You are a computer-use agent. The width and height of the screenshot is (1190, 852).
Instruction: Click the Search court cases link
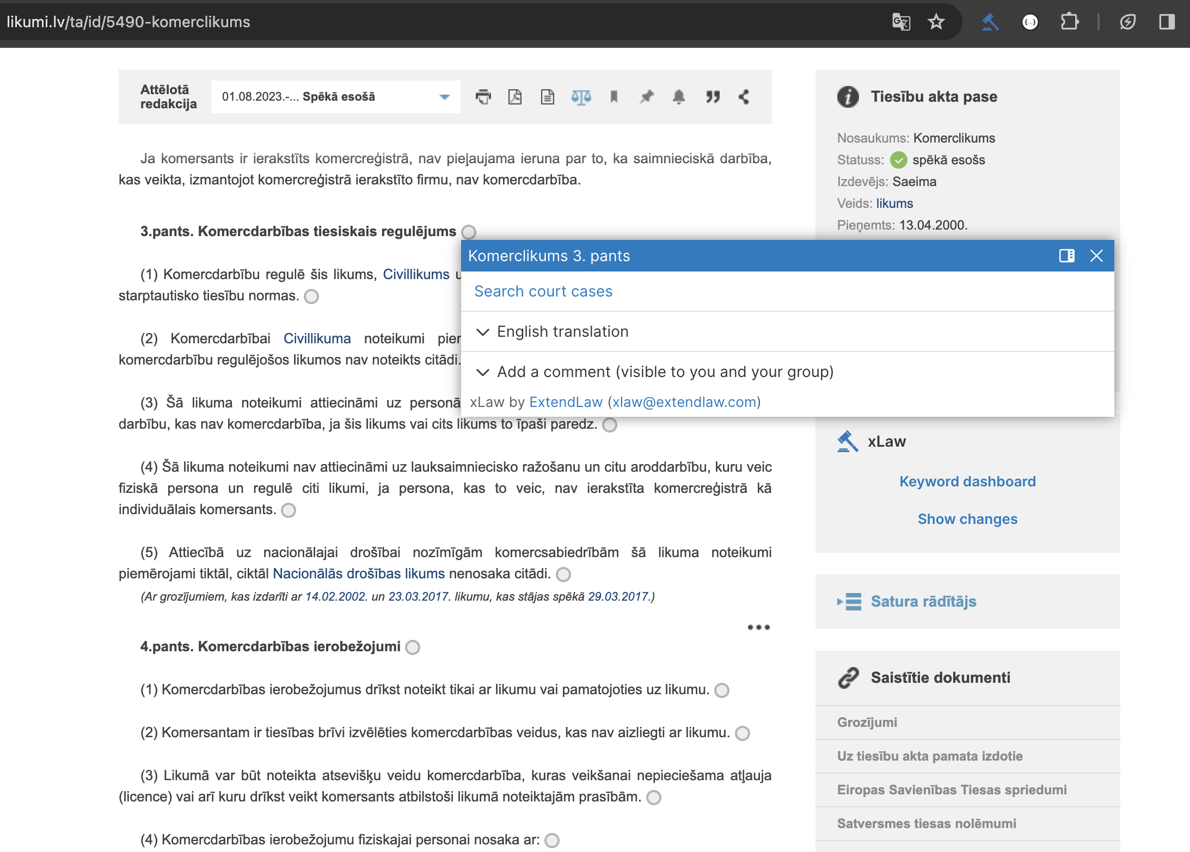543,291
